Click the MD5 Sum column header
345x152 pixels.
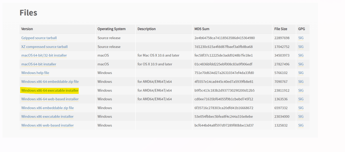point(202,29)
